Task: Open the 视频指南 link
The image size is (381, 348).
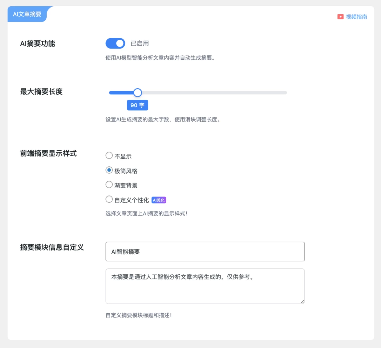Action: pyautogui.click(x=356, y=17)
